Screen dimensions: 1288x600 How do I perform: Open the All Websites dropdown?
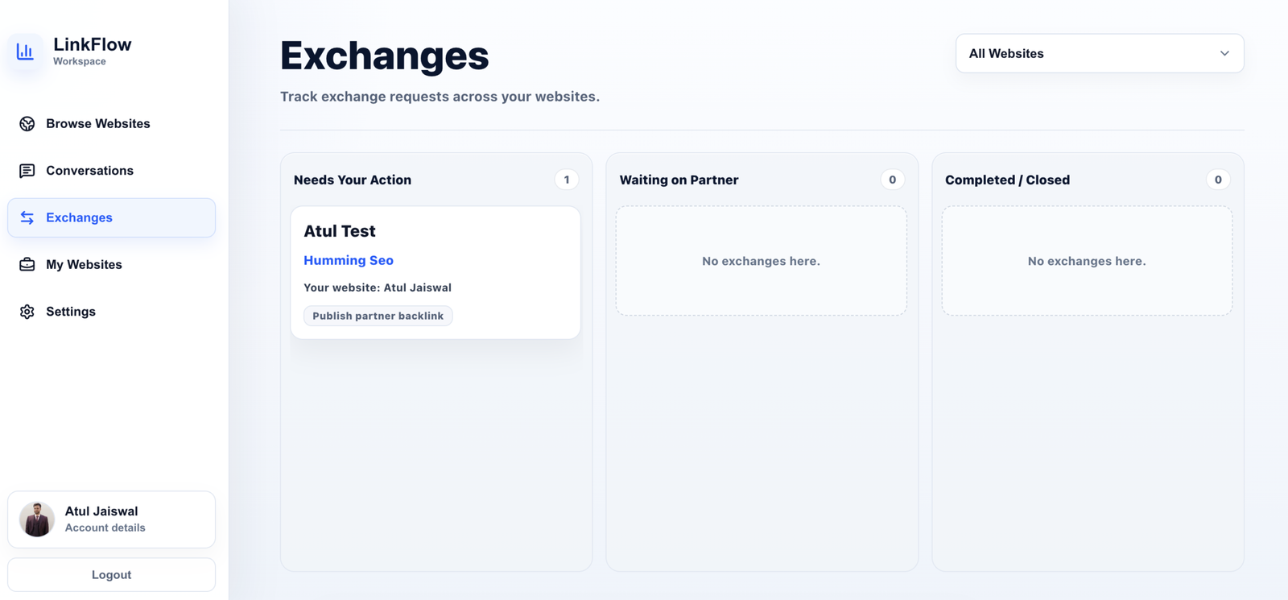[x=1100, y=53]
